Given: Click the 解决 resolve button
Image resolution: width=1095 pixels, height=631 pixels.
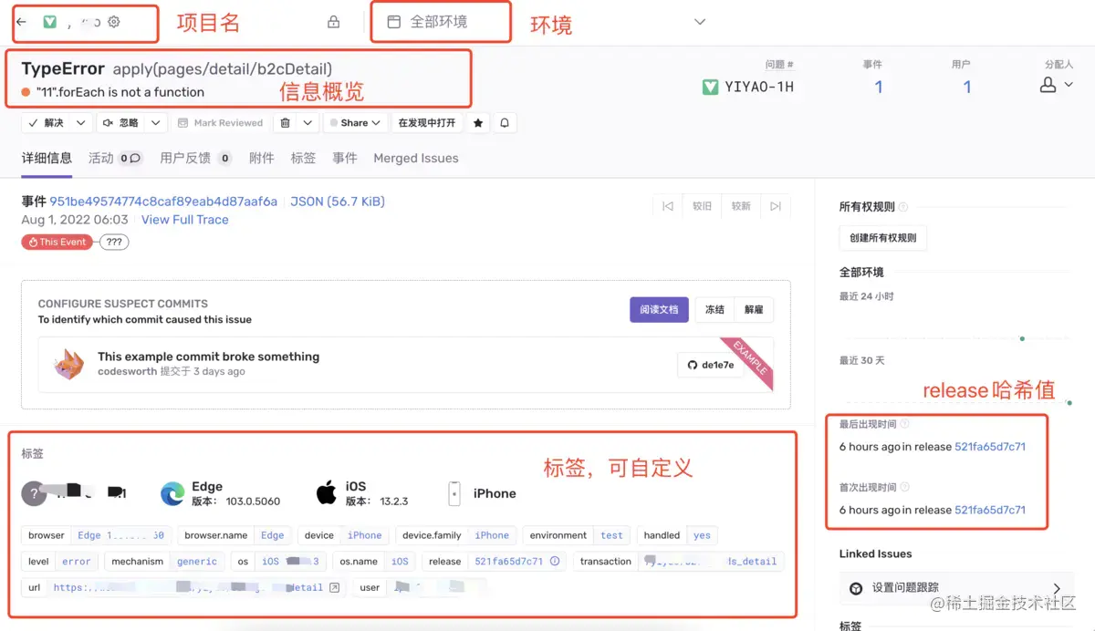Looking at the screenshot, I should point(46,122).
